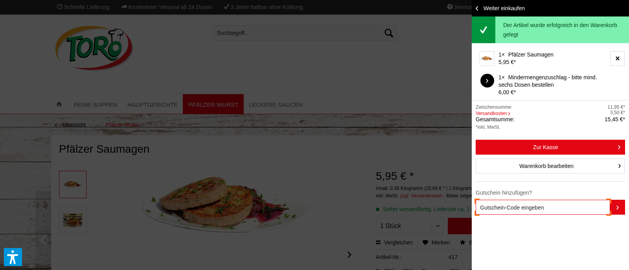Click the accessibility widget icon

13,257
